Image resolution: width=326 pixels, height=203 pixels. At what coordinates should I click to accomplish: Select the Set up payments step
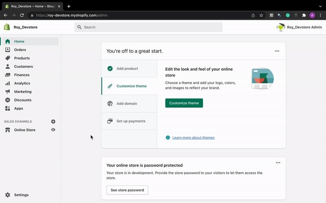(x=129, y=121)
